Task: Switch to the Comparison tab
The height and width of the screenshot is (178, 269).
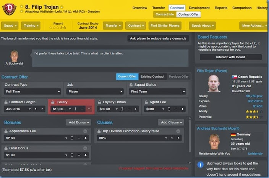Action: click(242, 8)
